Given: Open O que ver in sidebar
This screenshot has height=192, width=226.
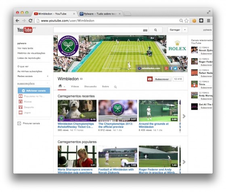Looking at the screenshot, I should [x=23, y=67].
